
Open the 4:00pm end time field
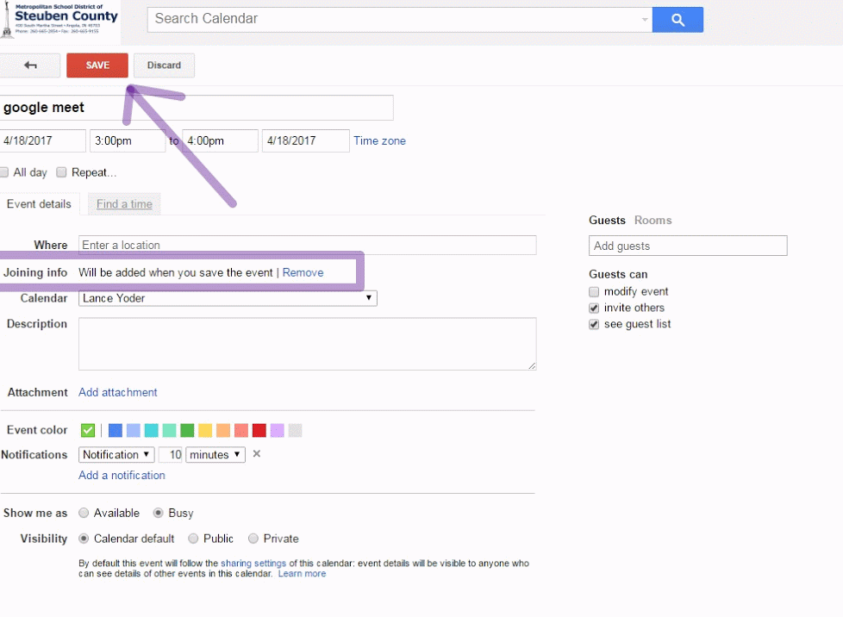coord(220,140)
